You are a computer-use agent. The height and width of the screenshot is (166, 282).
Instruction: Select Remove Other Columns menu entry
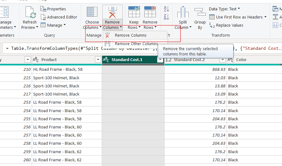pos(135,44)
